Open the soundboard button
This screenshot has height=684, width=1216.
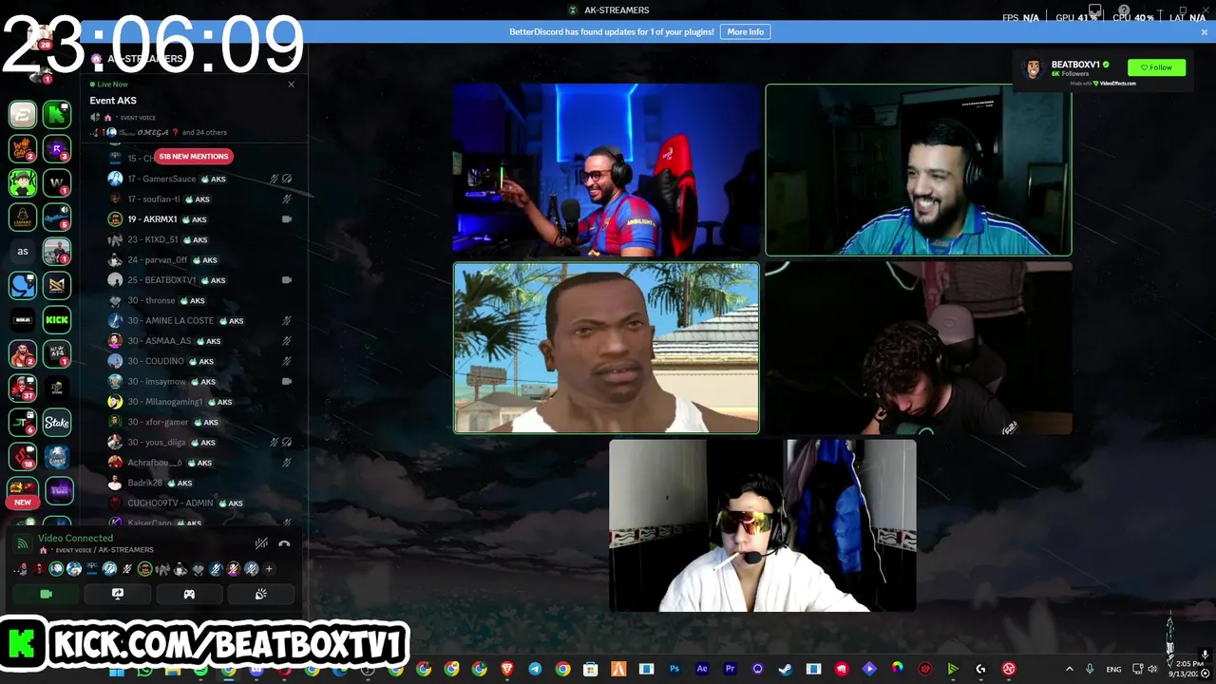click(x=261, y=594)
